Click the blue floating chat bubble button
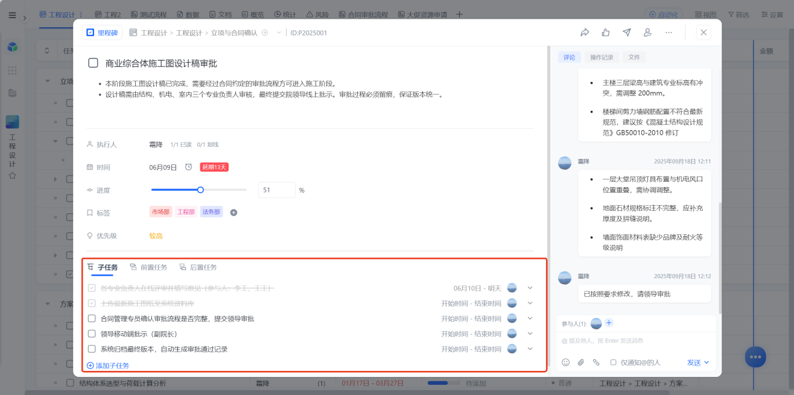The height and width of the screenshot is (395, 794). pyautogui.click(x=755, y=356)
